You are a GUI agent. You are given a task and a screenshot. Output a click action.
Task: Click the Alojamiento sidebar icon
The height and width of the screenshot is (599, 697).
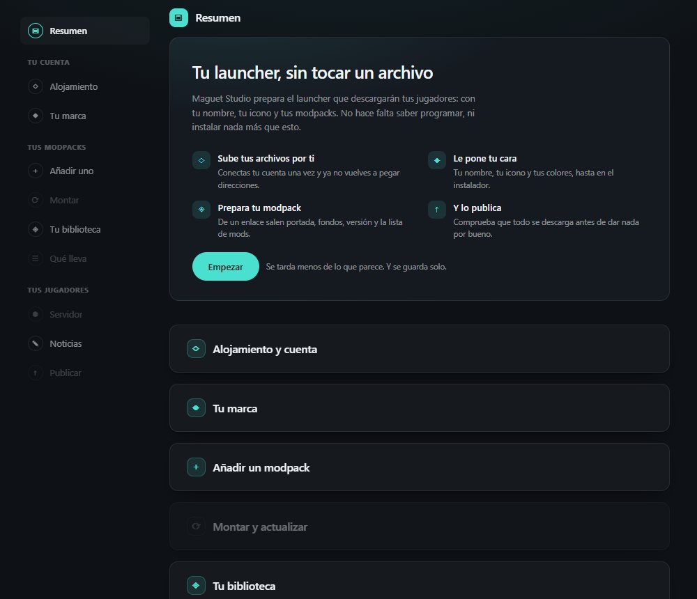point(35,86)
